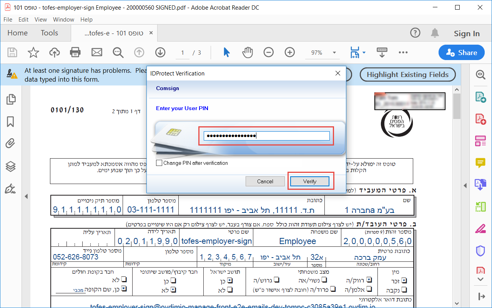The width and height of the screenshot is (492, 308).
Task: Open the Bookmarks panel
Action: click(11, 122)
